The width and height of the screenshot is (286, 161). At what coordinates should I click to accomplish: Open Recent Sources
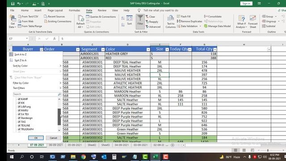pyautogui.click(x=55, y=17)
